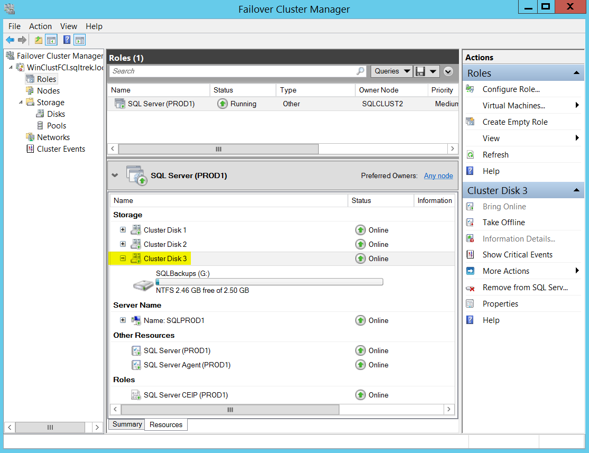
Task: Open More Actions submenu
Action: pyautogui.click(x=505, y=271)
